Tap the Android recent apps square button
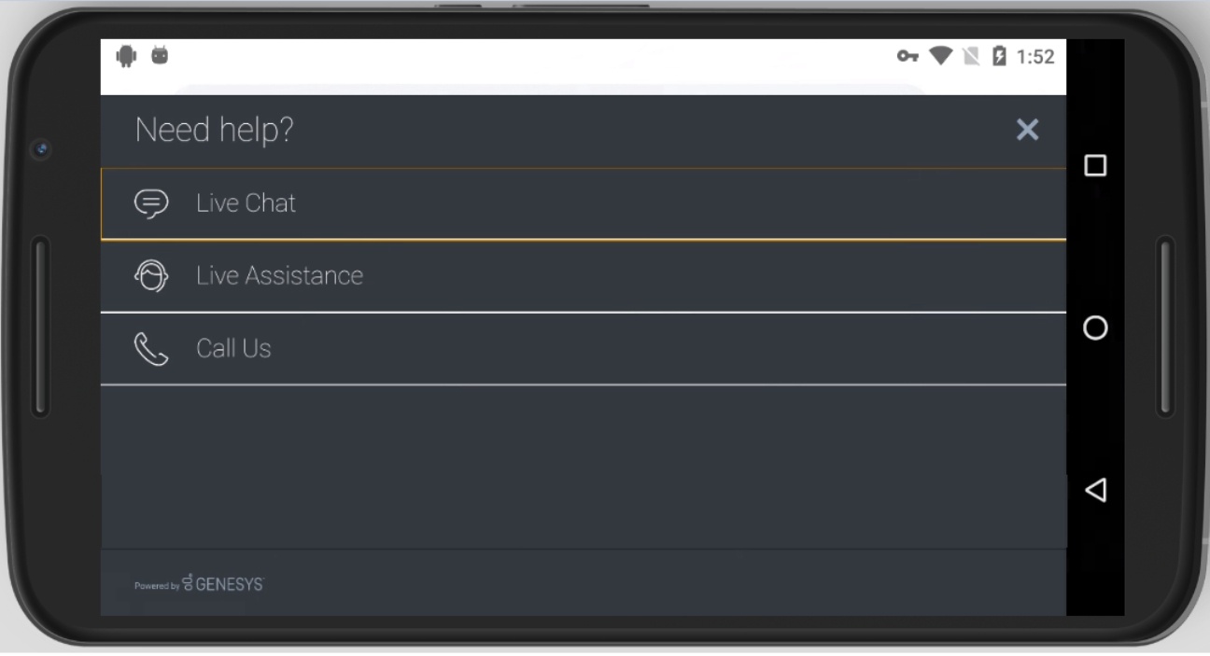Image resolution: width=1210 pixels, height=656 pixels. click(1095, 165)
